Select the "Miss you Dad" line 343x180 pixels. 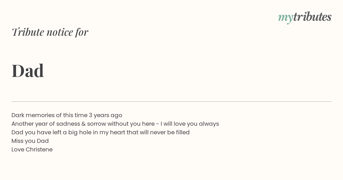pyautogui.click(x=30, y=141)
